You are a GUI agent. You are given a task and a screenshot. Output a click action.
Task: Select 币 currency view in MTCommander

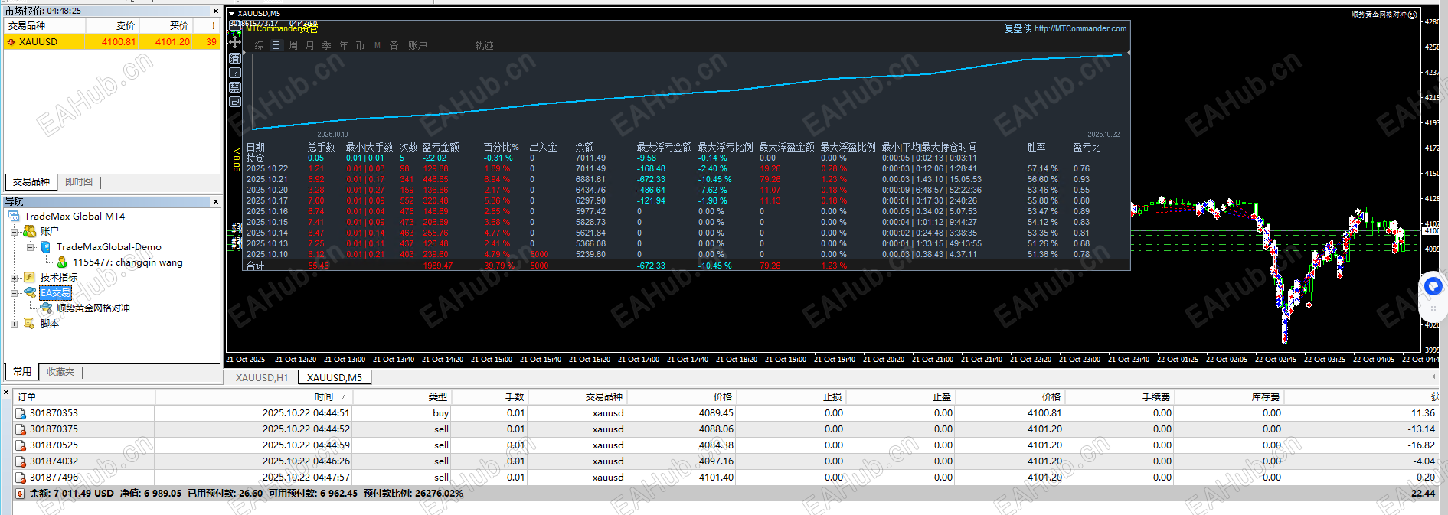point(361,46)
